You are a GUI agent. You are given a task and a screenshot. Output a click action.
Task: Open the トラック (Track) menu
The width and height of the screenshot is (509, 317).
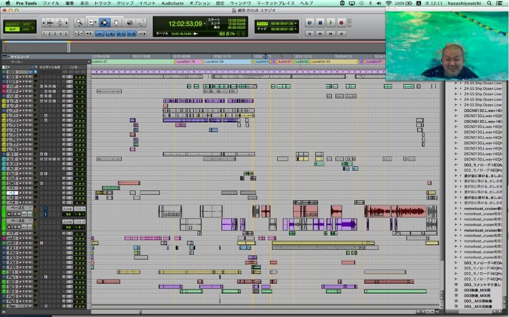tap(103, 3)
